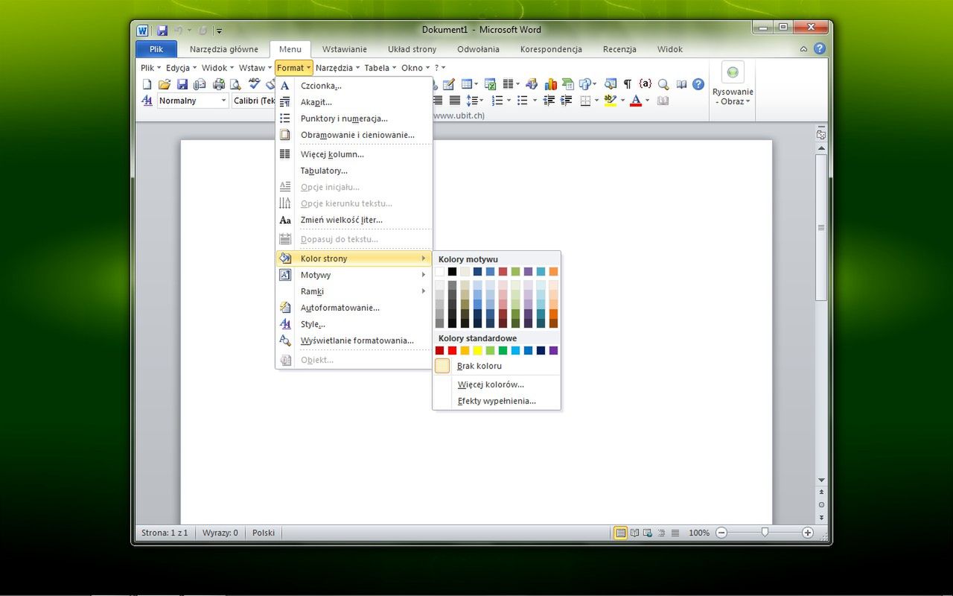Pick the black theme color swatch in top row
953x596 pixels.
[x=452, y=272]
